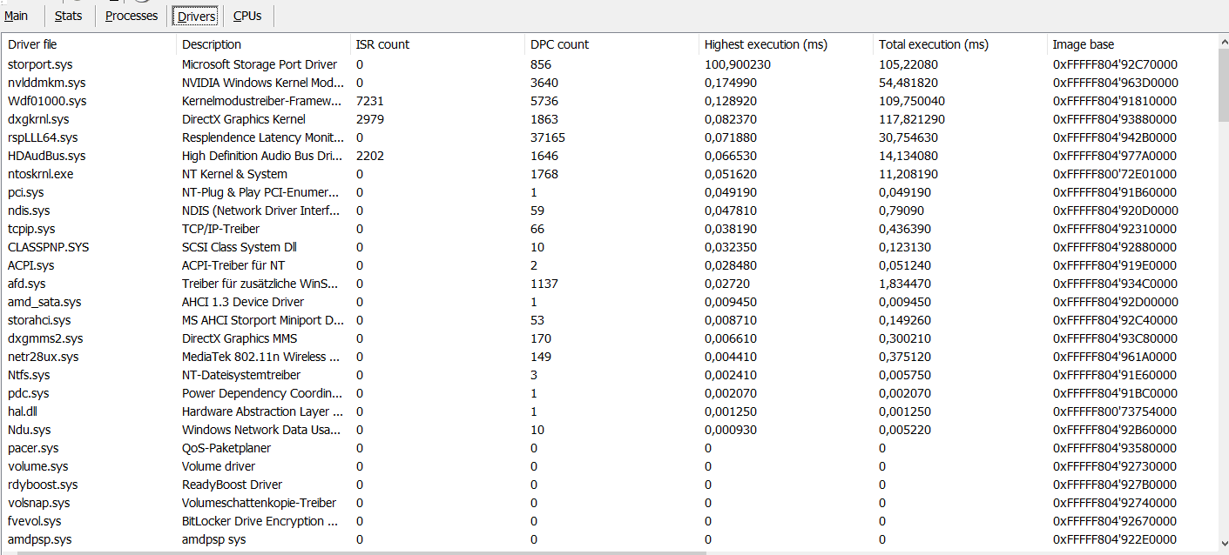This screenshot has width=1229, height=555.
Task: Select the tcpip.sys driver row
Action: pos(610,229)
